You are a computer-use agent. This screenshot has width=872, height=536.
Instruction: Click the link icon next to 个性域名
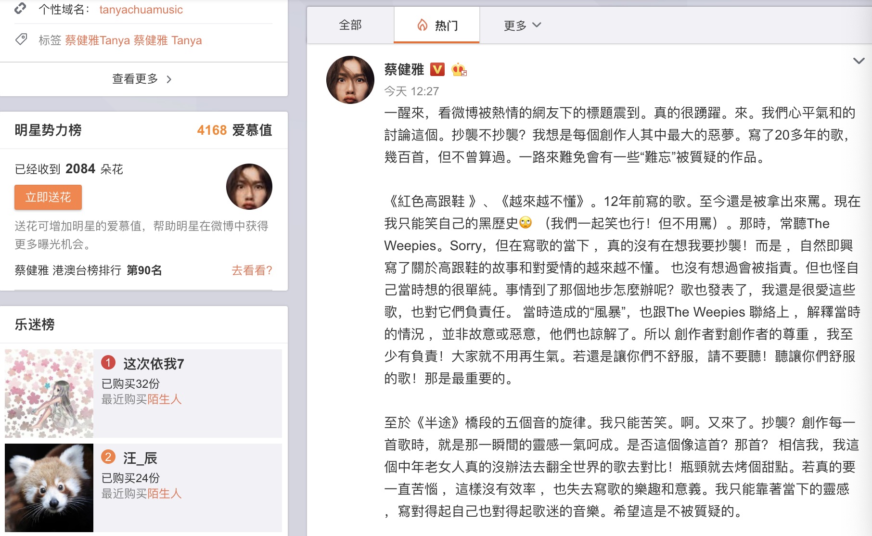tap(20, 9)
